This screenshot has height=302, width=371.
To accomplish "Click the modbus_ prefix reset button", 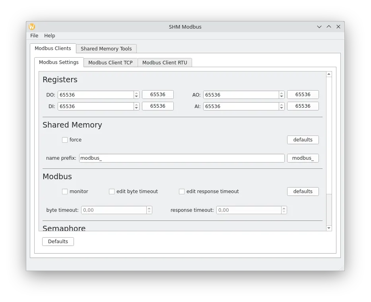I will click(x=303, y=158).
